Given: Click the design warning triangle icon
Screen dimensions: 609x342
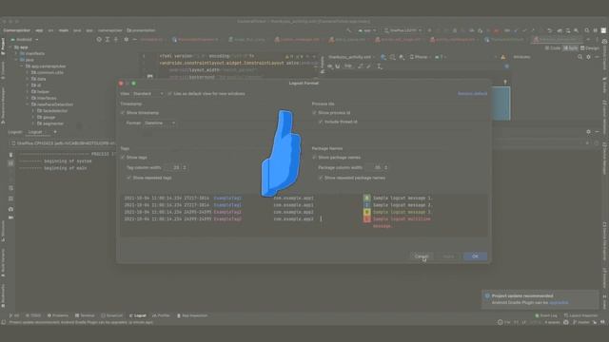Looking at the screenshot, I should pyautogui.click(x=503, y=57).
